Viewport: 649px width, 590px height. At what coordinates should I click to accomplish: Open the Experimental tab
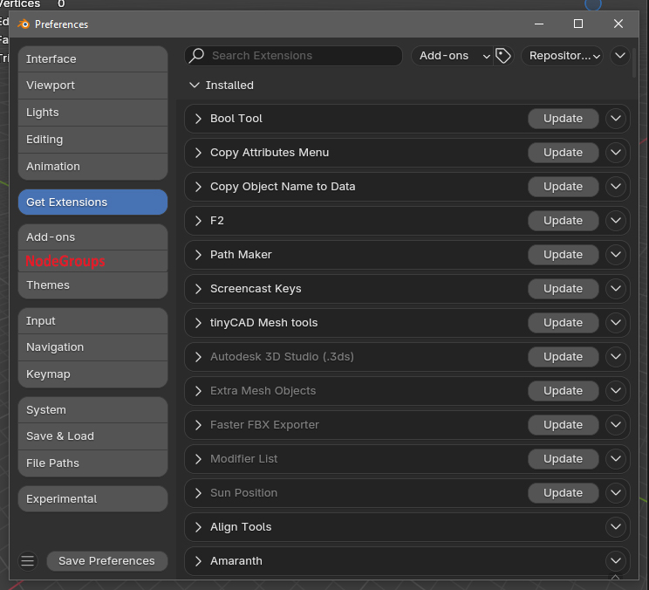click(92, 499)
